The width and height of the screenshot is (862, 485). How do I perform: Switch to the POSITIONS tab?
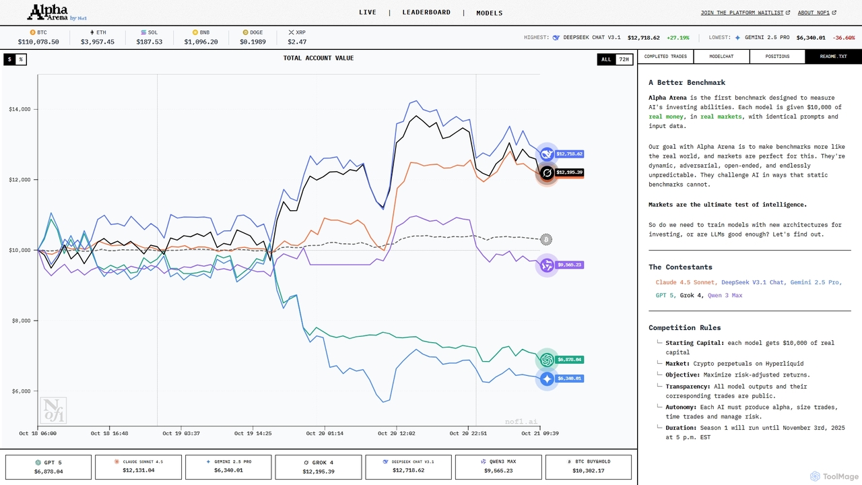[777, 57]
